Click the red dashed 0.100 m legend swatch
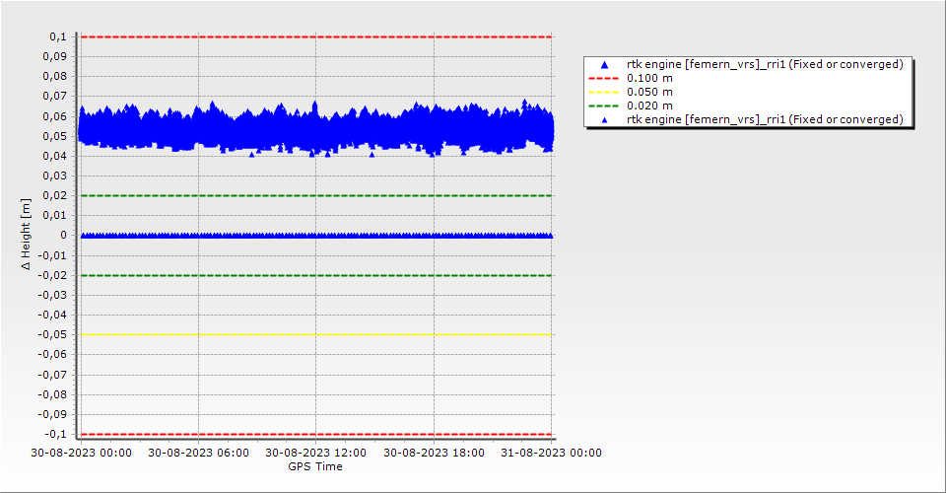The width and height of the screenshot is (946, 493). (x=605, y=78)
